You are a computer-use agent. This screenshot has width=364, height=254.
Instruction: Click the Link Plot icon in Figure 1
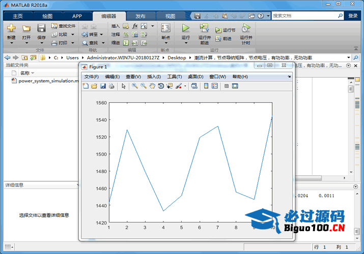pyautogui.click(x=194, y=86)
